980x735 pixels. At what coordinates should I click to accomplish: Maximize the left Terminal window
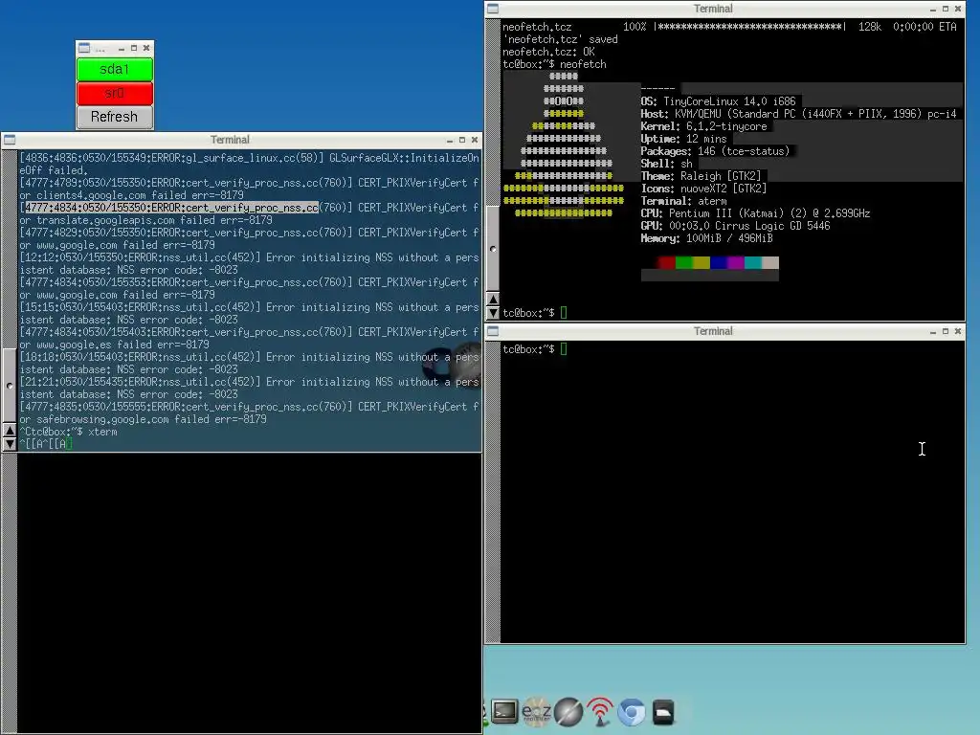point(462,140)
